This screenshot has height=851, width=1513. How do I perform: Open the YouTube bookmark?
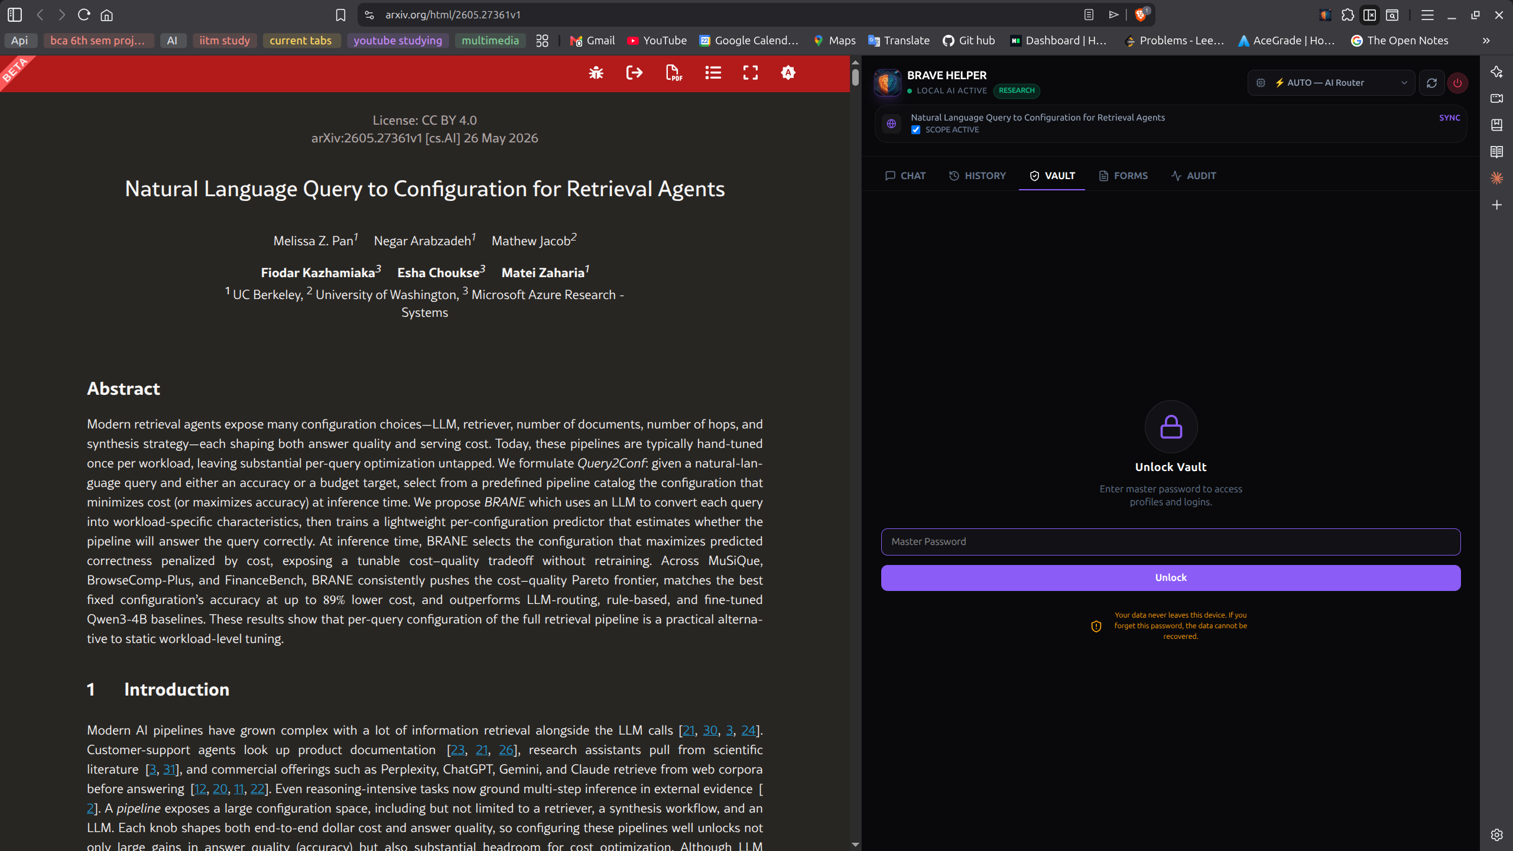657,41
